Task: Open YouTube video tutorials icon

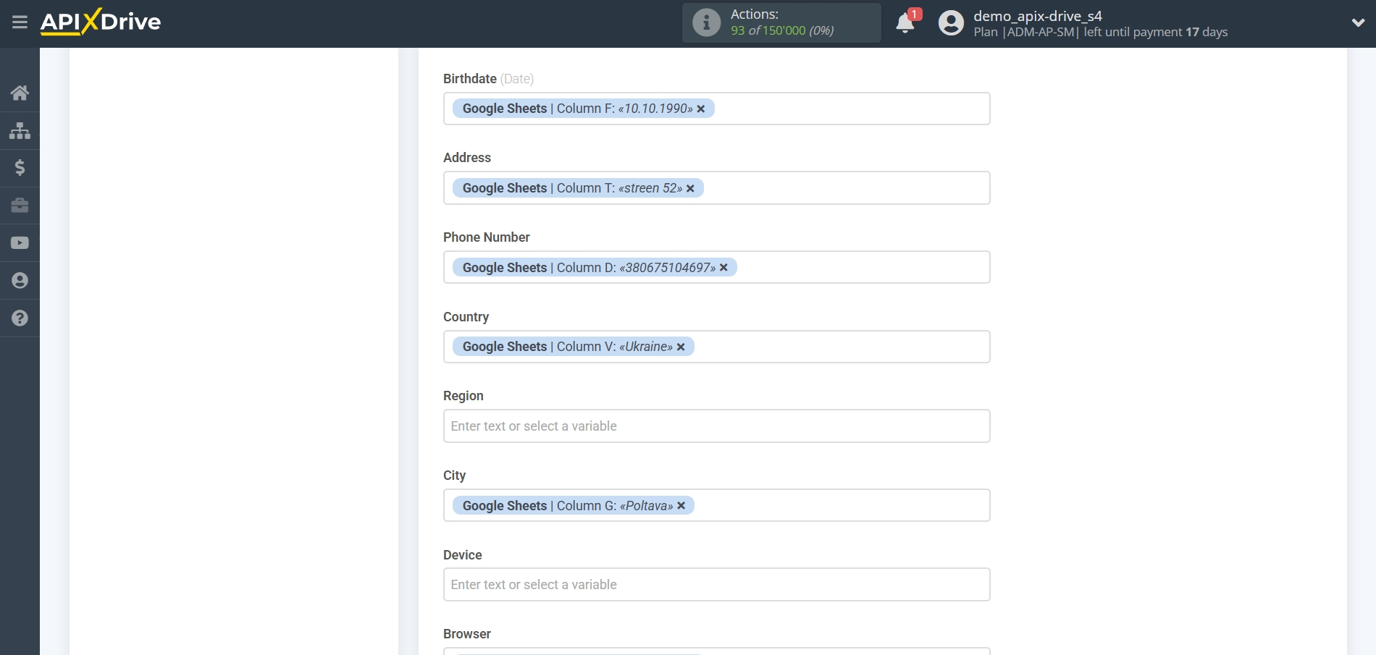Action: click(20, 243)
